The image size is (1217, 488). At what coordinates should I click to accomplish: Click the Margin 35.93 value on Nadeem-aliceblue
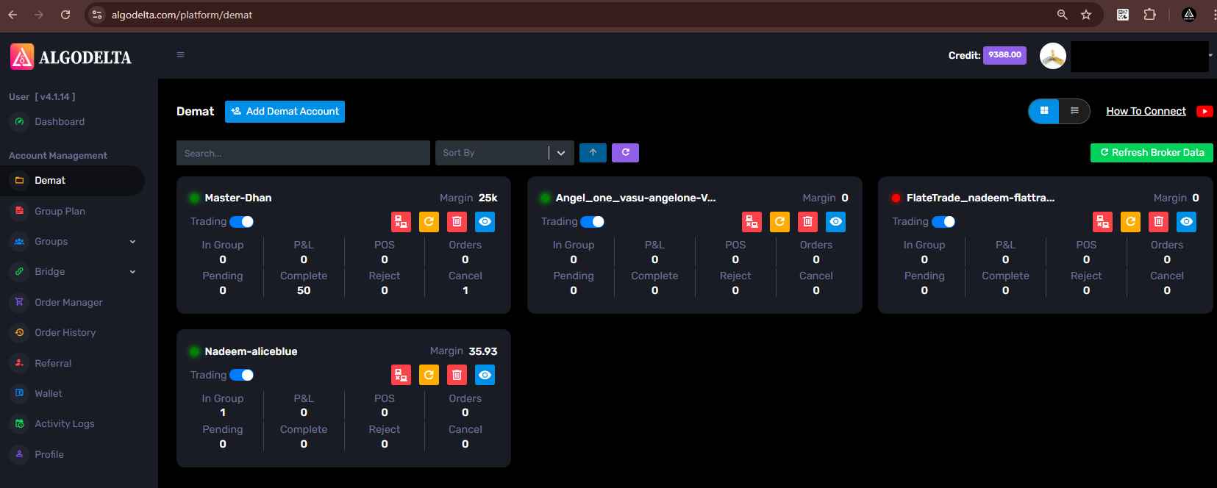483,352
